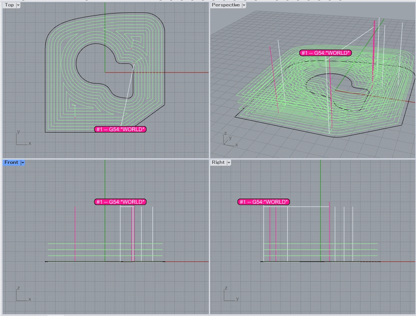Viewport: 416px width, 316px height.
Task: Choose the '#1 -- G54:*WORLD*' tag in Right viewport
Action: pos(264,202)
